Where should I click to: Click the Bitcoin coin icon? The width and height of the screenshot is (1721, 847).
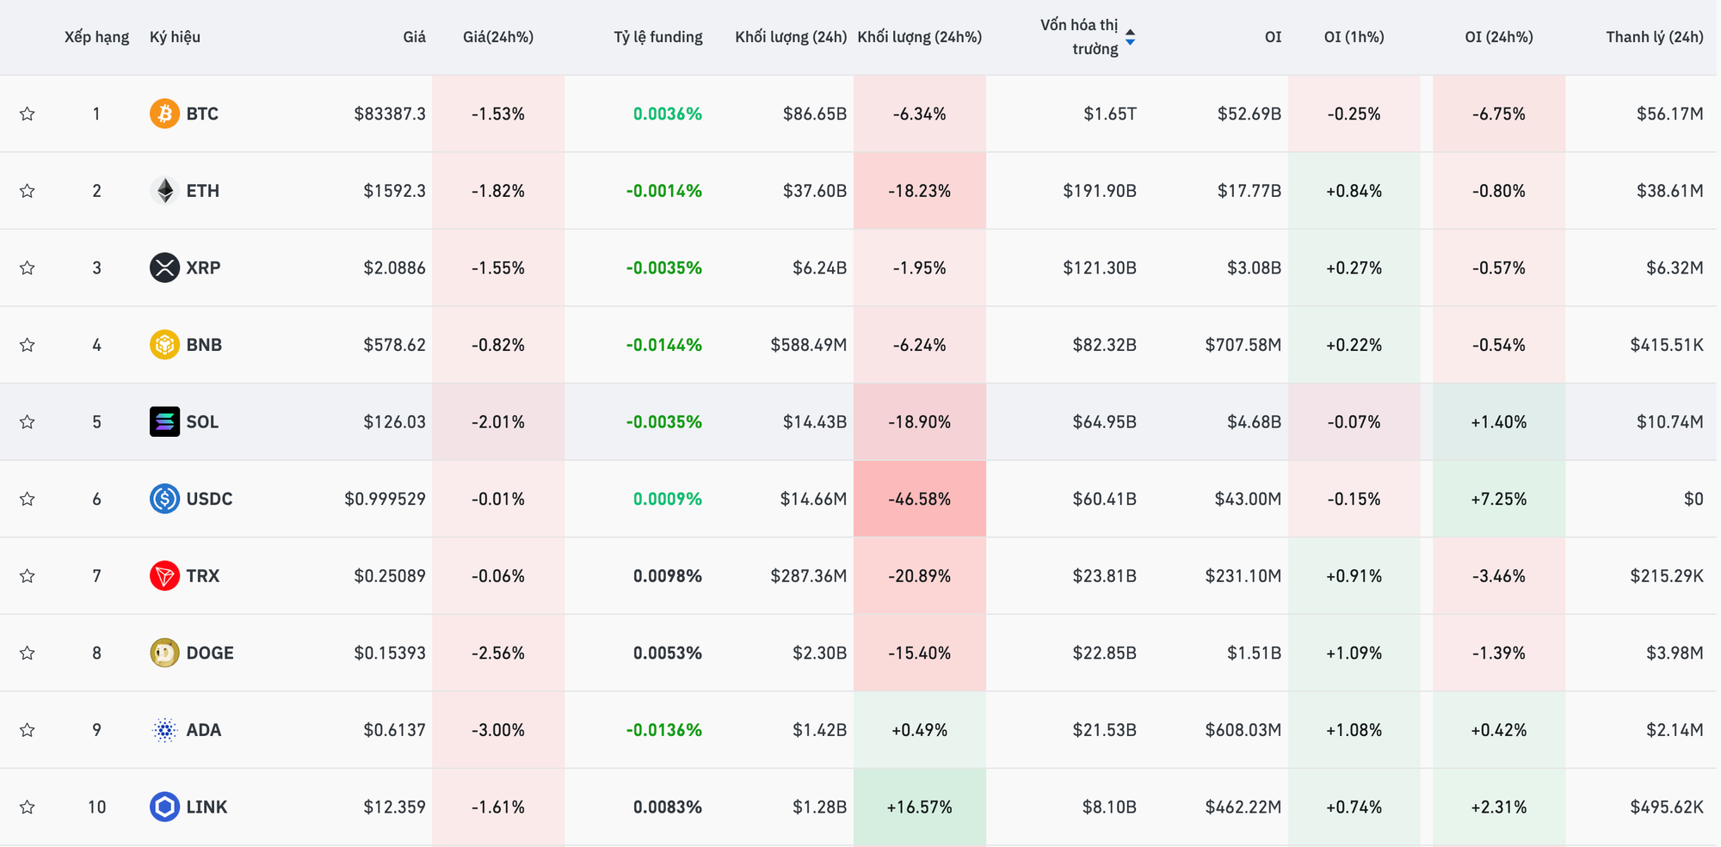pyautogui.click(x=164, y=114)
